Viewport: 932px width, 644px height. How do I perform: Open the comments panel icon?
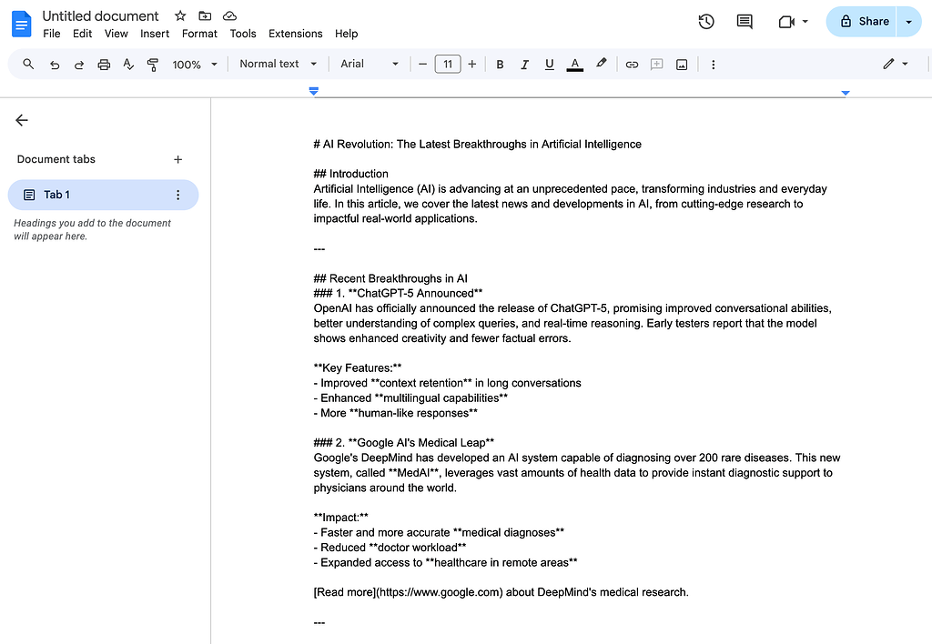tap(744, 21)
